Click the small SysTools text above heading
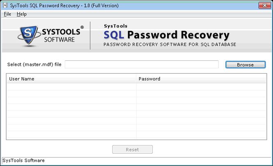 click(x=115, y=26)
